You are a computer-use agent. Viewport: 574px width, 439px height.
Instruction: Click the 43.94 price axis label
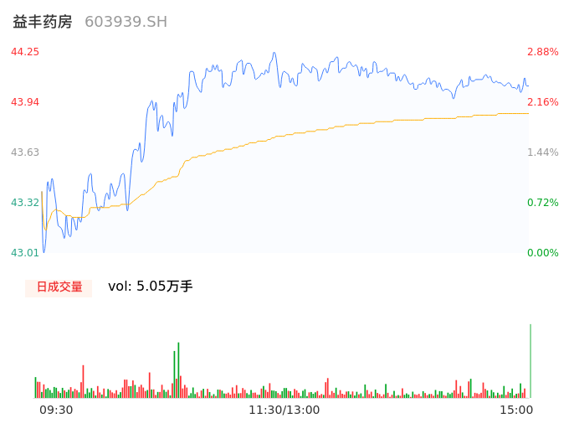point(25,102)
